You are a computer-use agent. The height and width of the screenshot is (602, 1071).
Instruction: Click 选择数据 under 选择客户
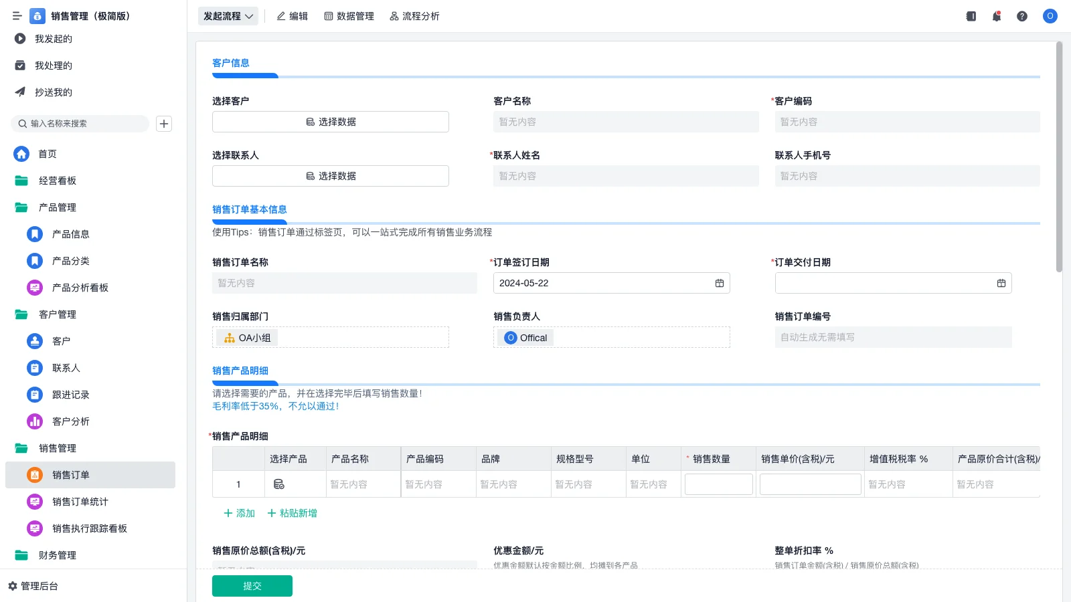[x=330, y=121]
